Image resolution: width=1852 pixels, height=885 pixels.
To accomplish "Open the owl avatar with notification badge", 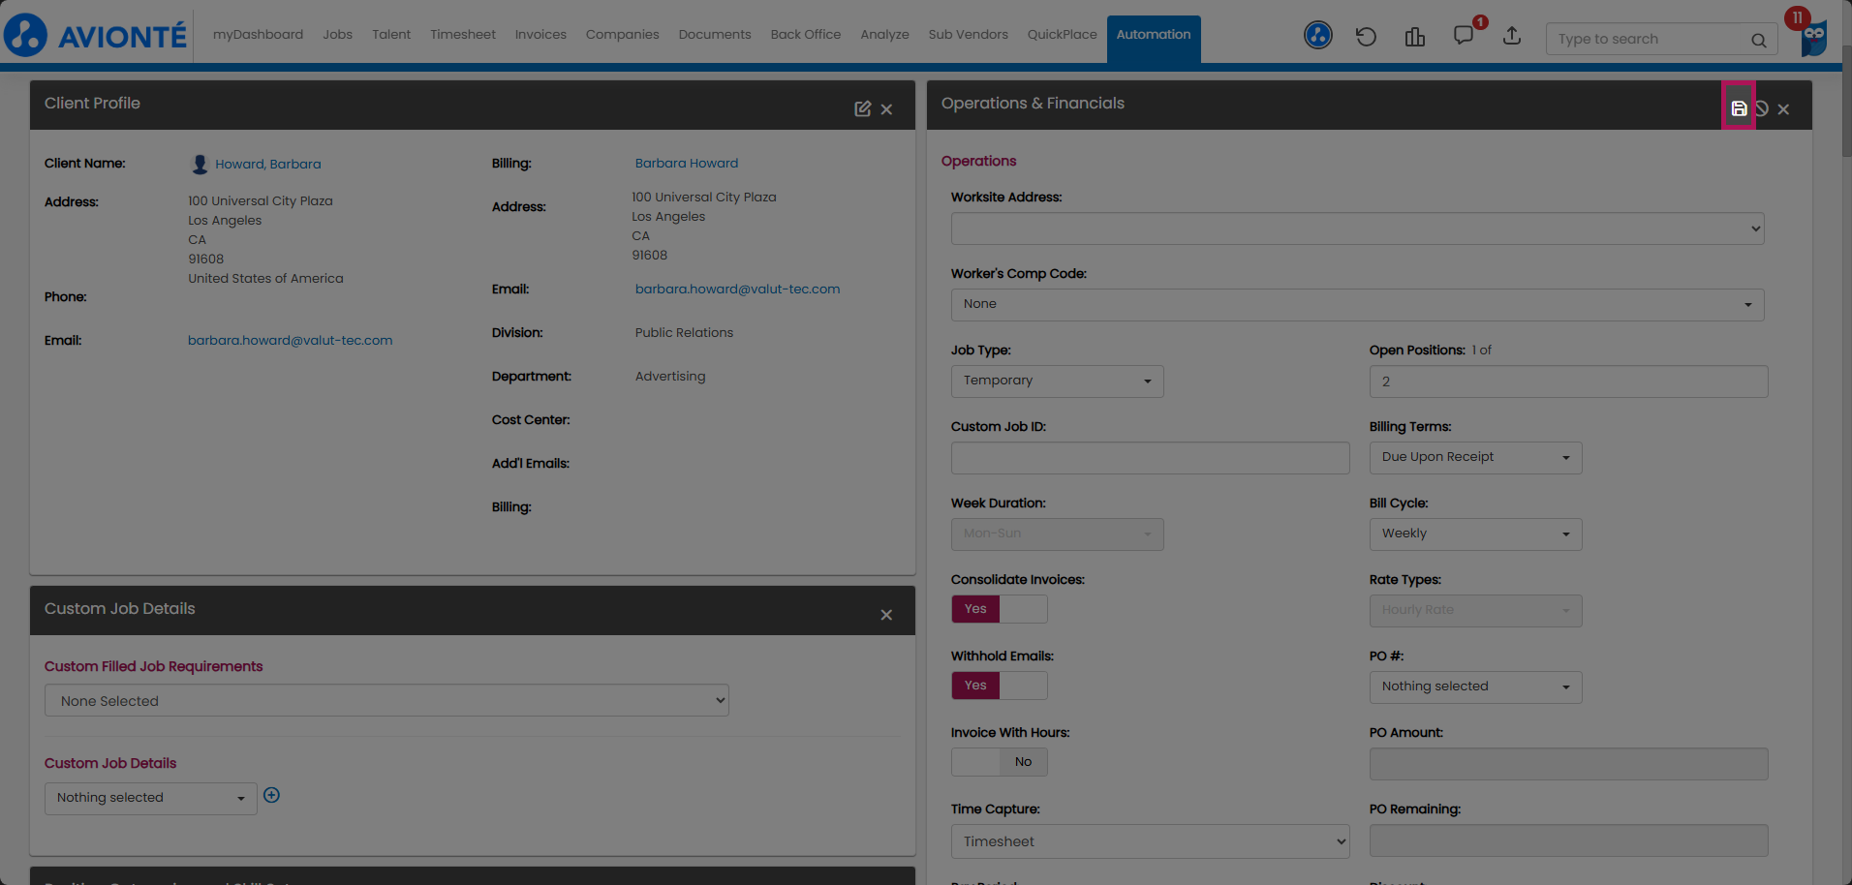I will [x=1813, y=37].
